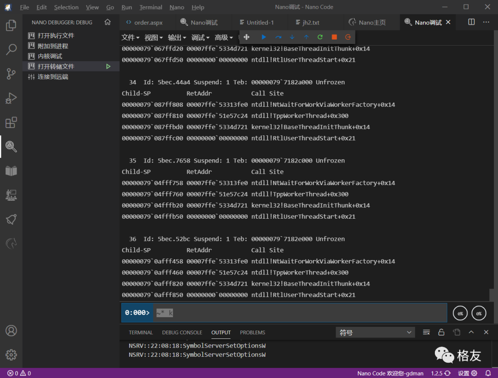The width and height of the screenshot is (498, 378).
Task: Switch to the order.aspx tab
Action: (x=148, y=22)
